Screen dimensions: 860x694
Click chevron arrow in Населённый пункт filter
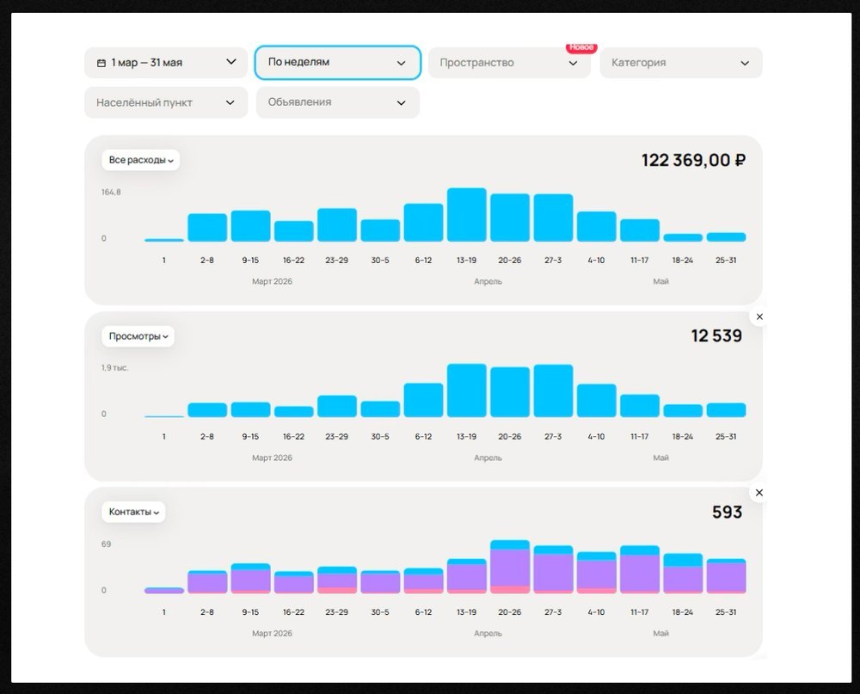(x=230, y=102)
